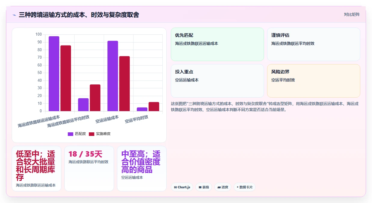Click the 18 / 35天 stat card

(89, 169)
